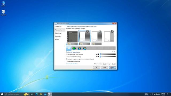
Task: Open the taskbar clock and date
Action: [163, 94]
